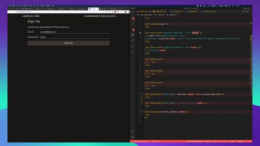260x146 pixels.
Task: Expand second folded handle_event block
Action: point(143,71)
